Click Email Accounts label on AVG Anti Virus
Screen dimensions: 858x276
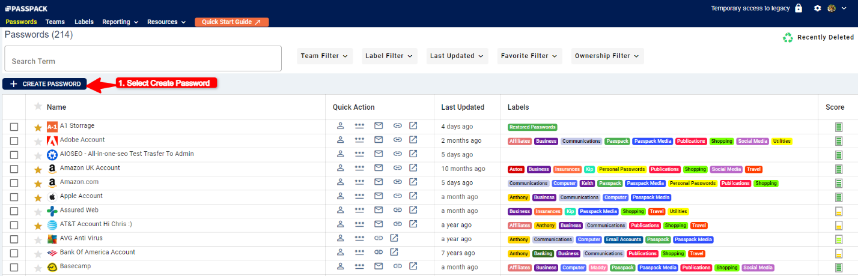[624, 239]
